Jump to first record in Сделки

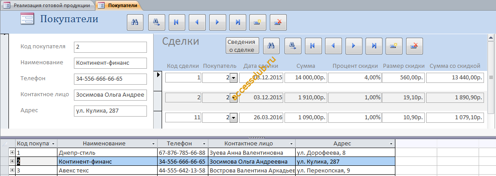pos(313,46)
